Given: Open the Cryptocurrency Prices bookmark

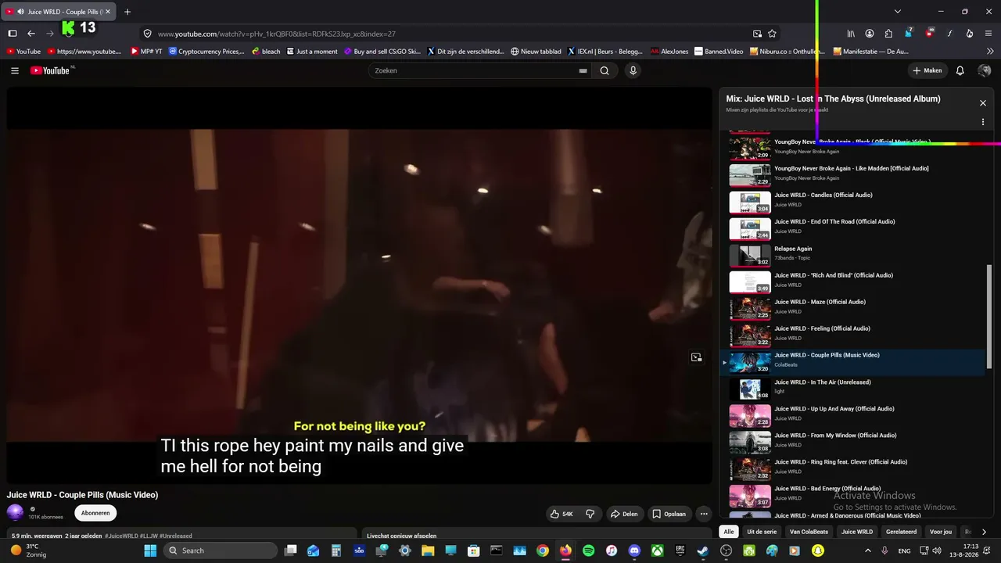Looking at the screenshot, I should pos(206,52).
